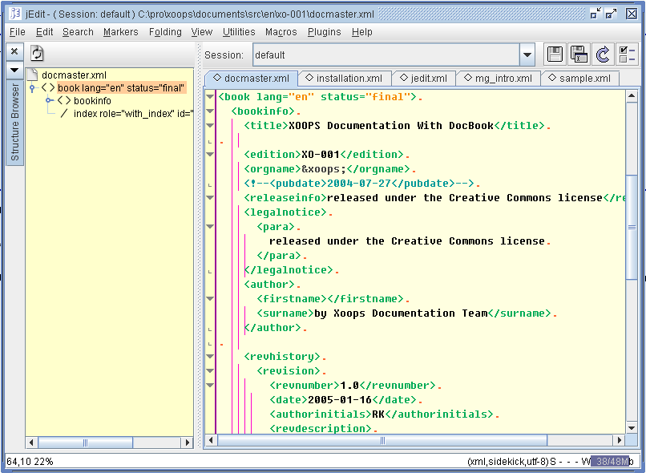Screen dimensions: 646x473
Task: Open the Session combo box dropdown arrow
Action: pyautogui.click(x=527, y=55)
